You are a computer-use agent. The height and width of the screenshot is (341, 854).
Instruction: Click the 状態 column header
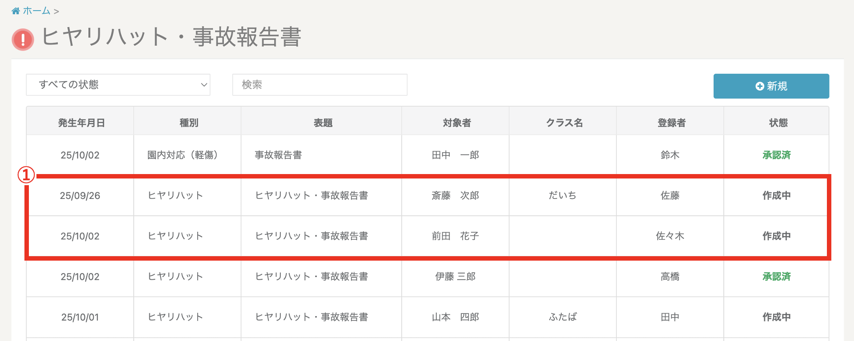(778, 123)
